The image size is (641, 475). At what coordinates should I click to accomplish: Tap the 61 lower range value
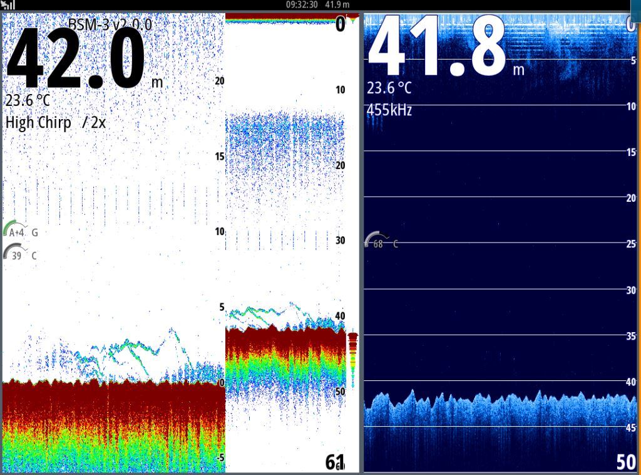(335, 462)
